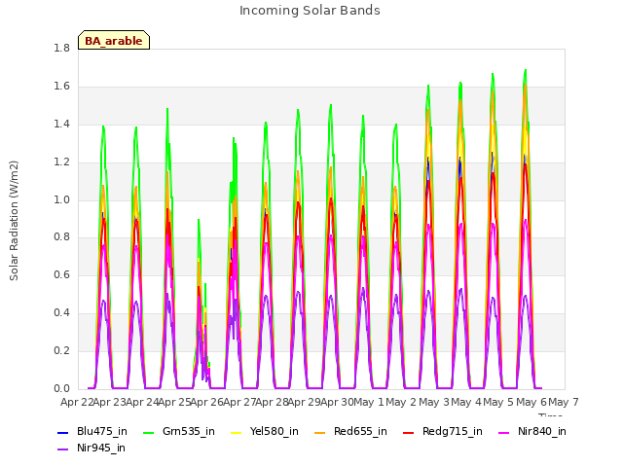Click the 0.0 y-axis tick label
Viewport: 623px width, 467px height.
61,389
